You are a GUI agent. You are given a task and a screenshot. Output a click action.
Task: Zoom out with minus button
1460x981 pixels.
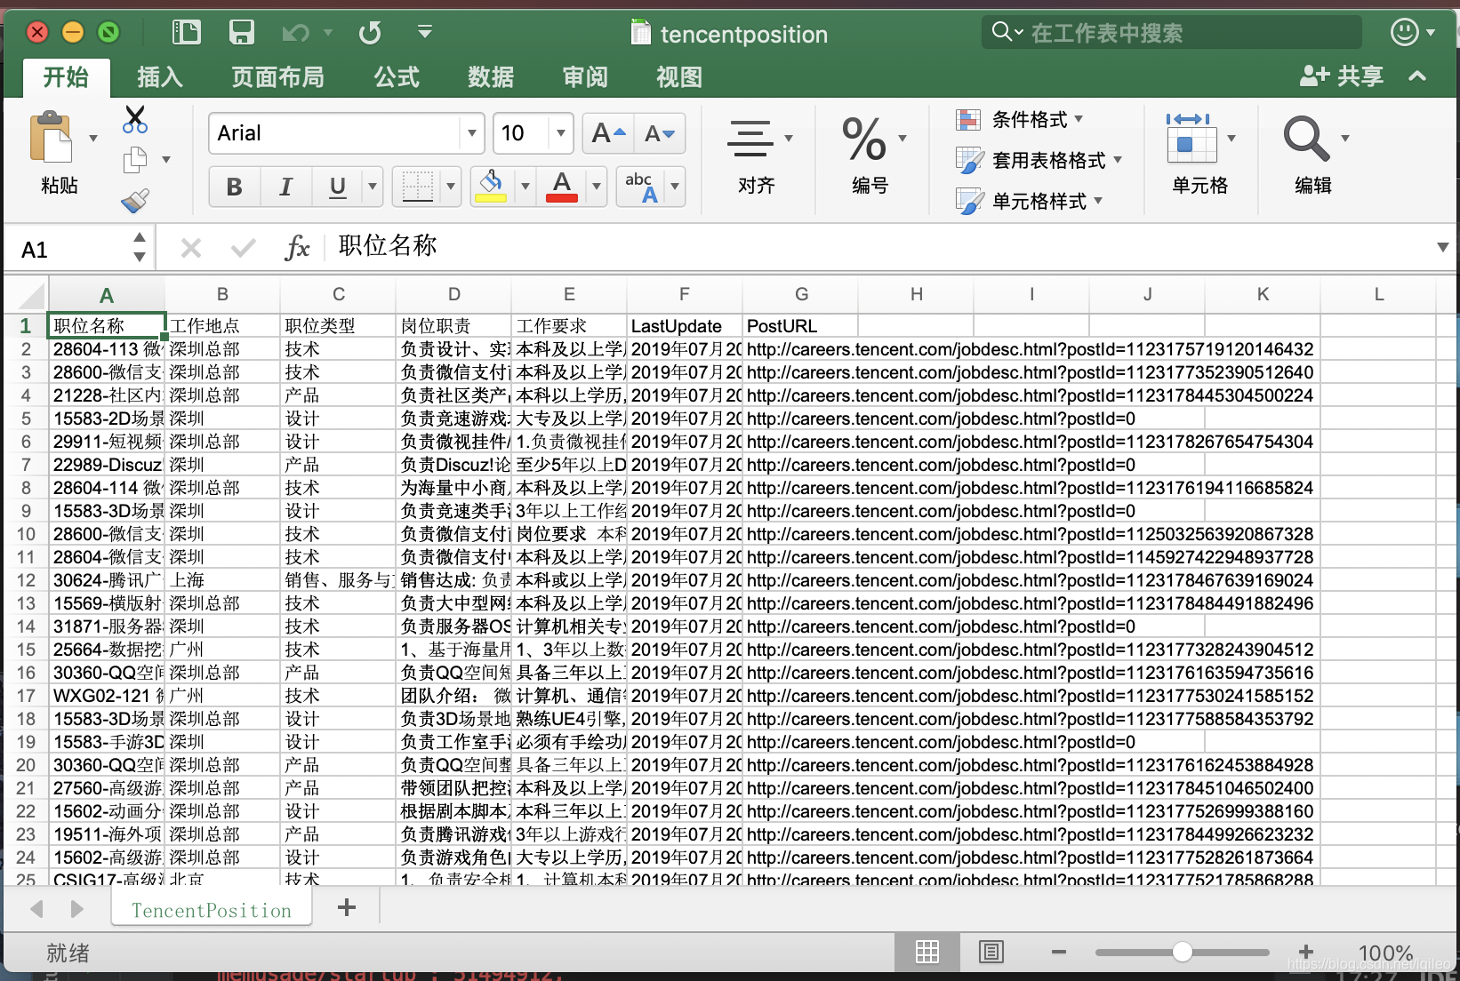[x=1058, y=952]
